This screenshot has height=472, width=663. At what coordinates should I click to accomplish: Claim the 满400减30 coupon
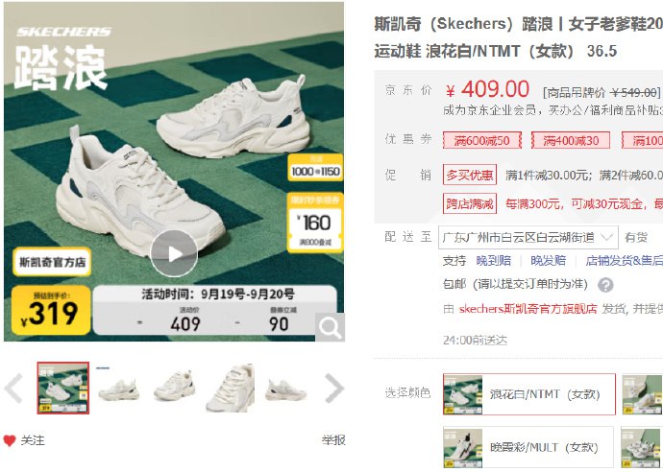tap(571, 140)
